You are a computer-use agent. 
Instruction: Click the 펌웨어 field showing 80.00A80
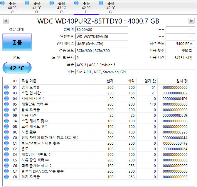coord(101,30)
